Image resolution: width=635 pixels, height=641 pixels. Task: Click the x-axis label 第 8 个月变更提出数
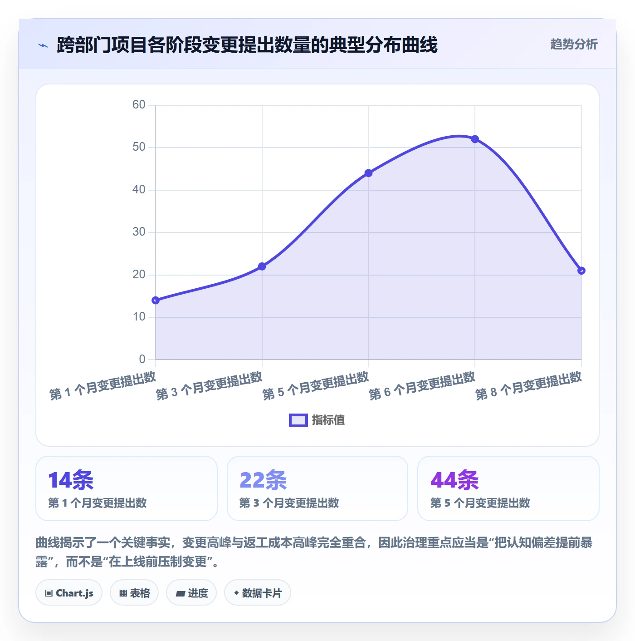529,386
